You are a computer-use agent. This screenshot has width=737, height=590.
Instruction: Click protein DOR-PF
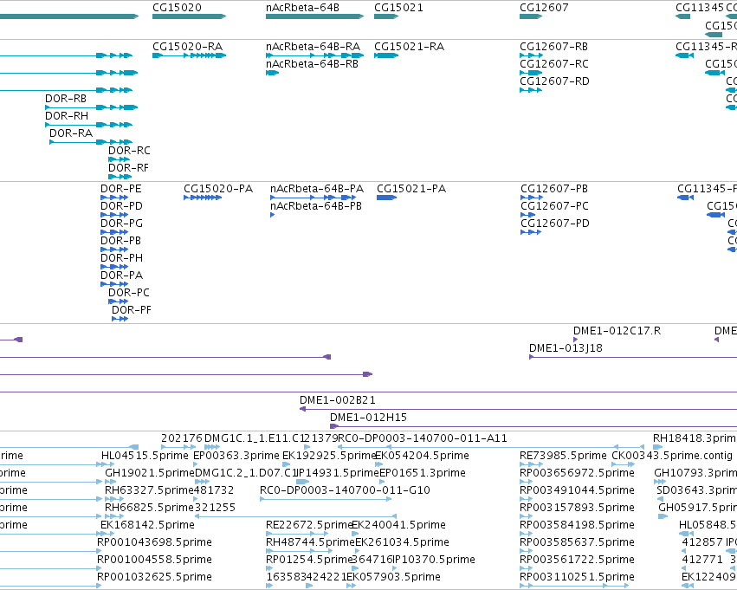(120, 319)
